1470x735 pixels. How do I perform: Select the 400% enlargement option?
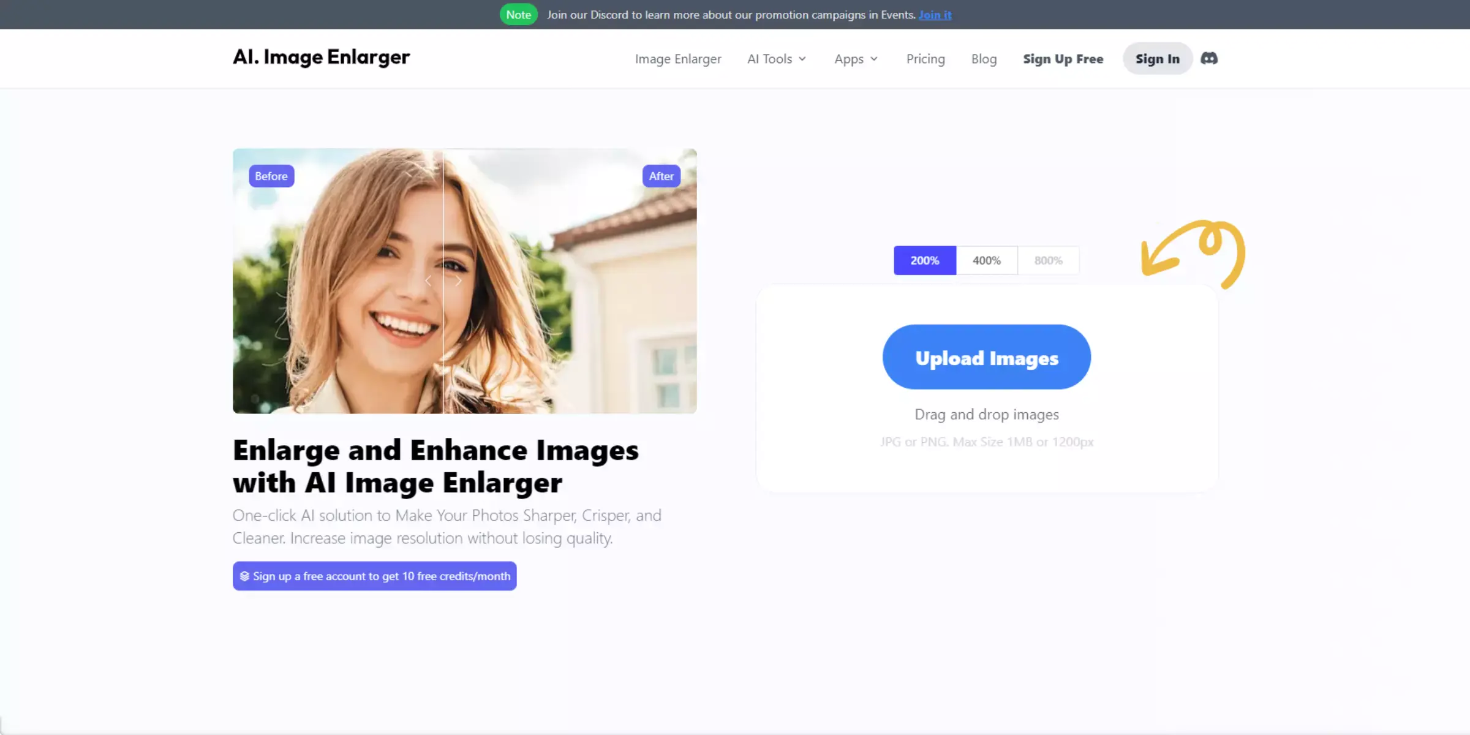coord(986,261)
